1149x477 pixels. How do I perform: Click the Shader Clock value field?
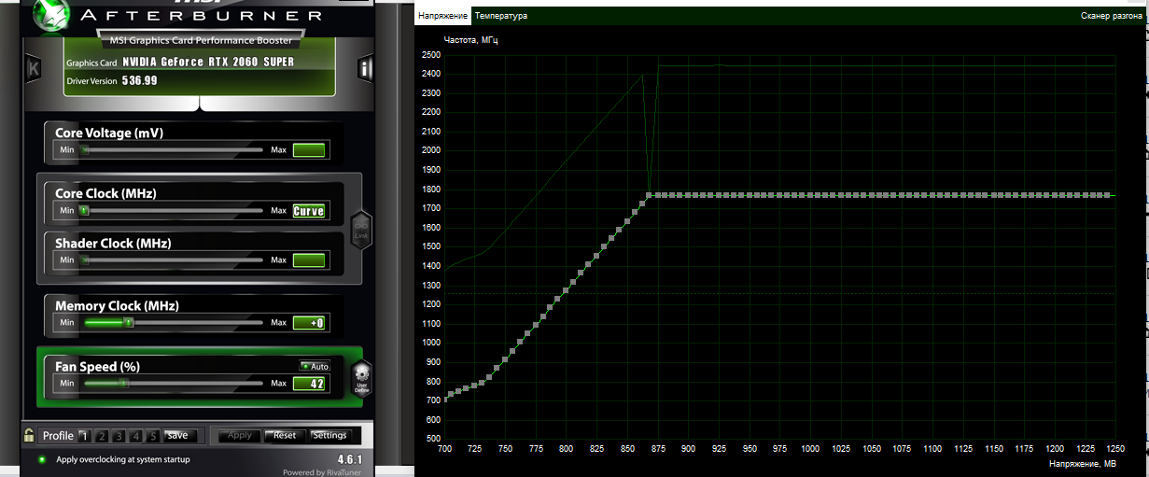pos(308,260)
